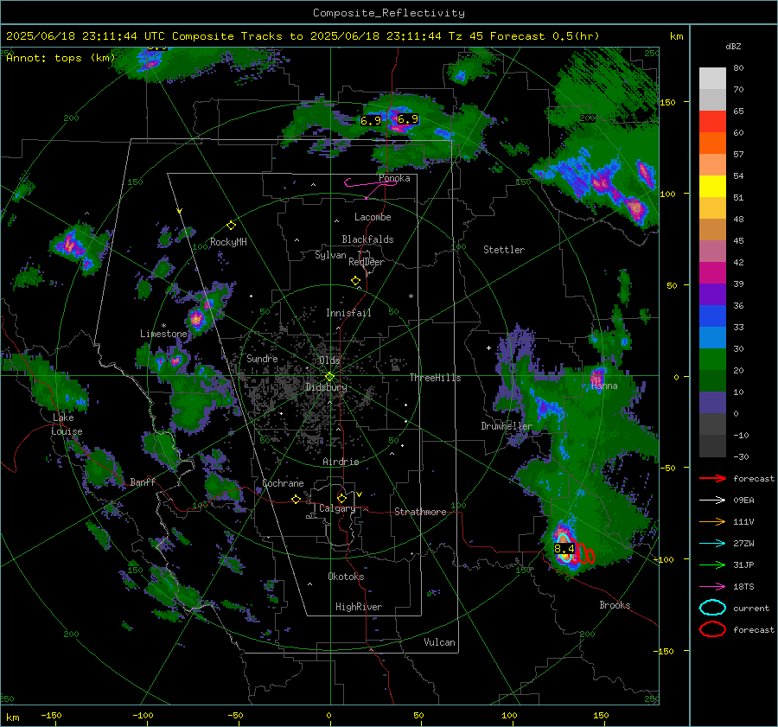Select the green 31JP arrow legend entry
The image size is (778, 727).
(712, 564)
